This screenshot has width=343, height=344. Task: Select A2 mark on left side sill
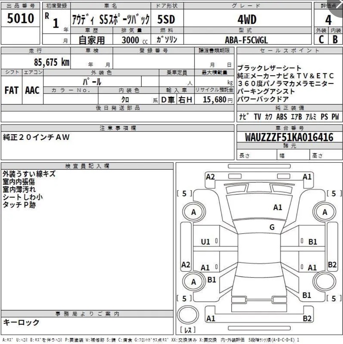coord(186,264)
